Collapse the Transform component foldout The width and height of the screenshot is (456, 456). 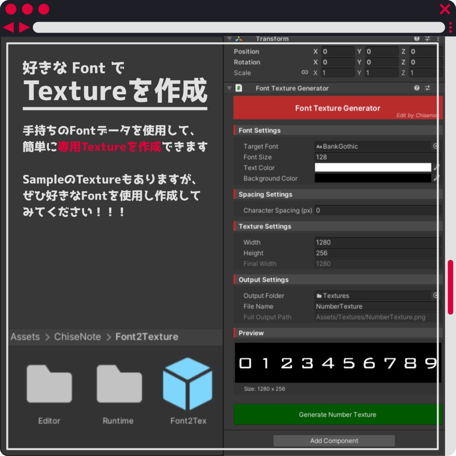tap(229, 39)
